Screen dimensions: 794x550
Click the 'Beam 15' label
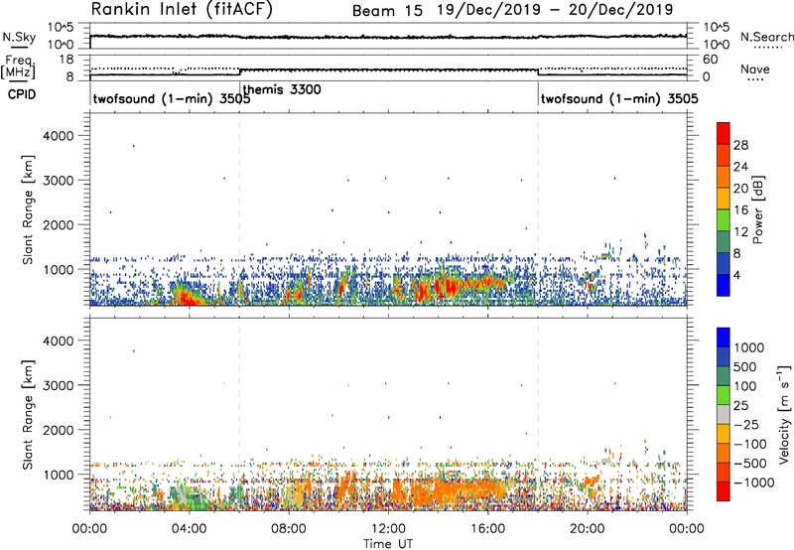387,11
